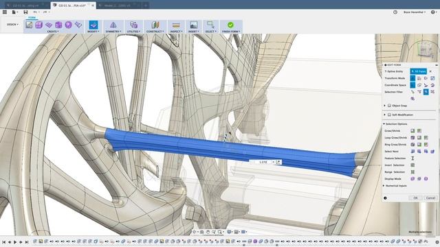Click the ViewCube in the corner
Image resolution: width=440 pixels, height=247 pixels.
coord(424,50)
